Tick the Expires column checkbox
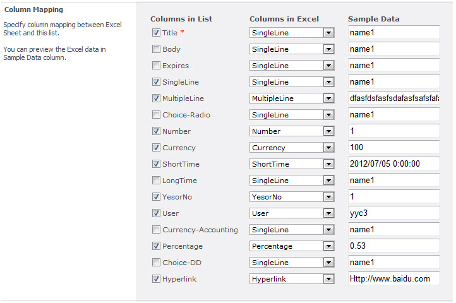This screenshot has width=456, height=303. point(156,66)
